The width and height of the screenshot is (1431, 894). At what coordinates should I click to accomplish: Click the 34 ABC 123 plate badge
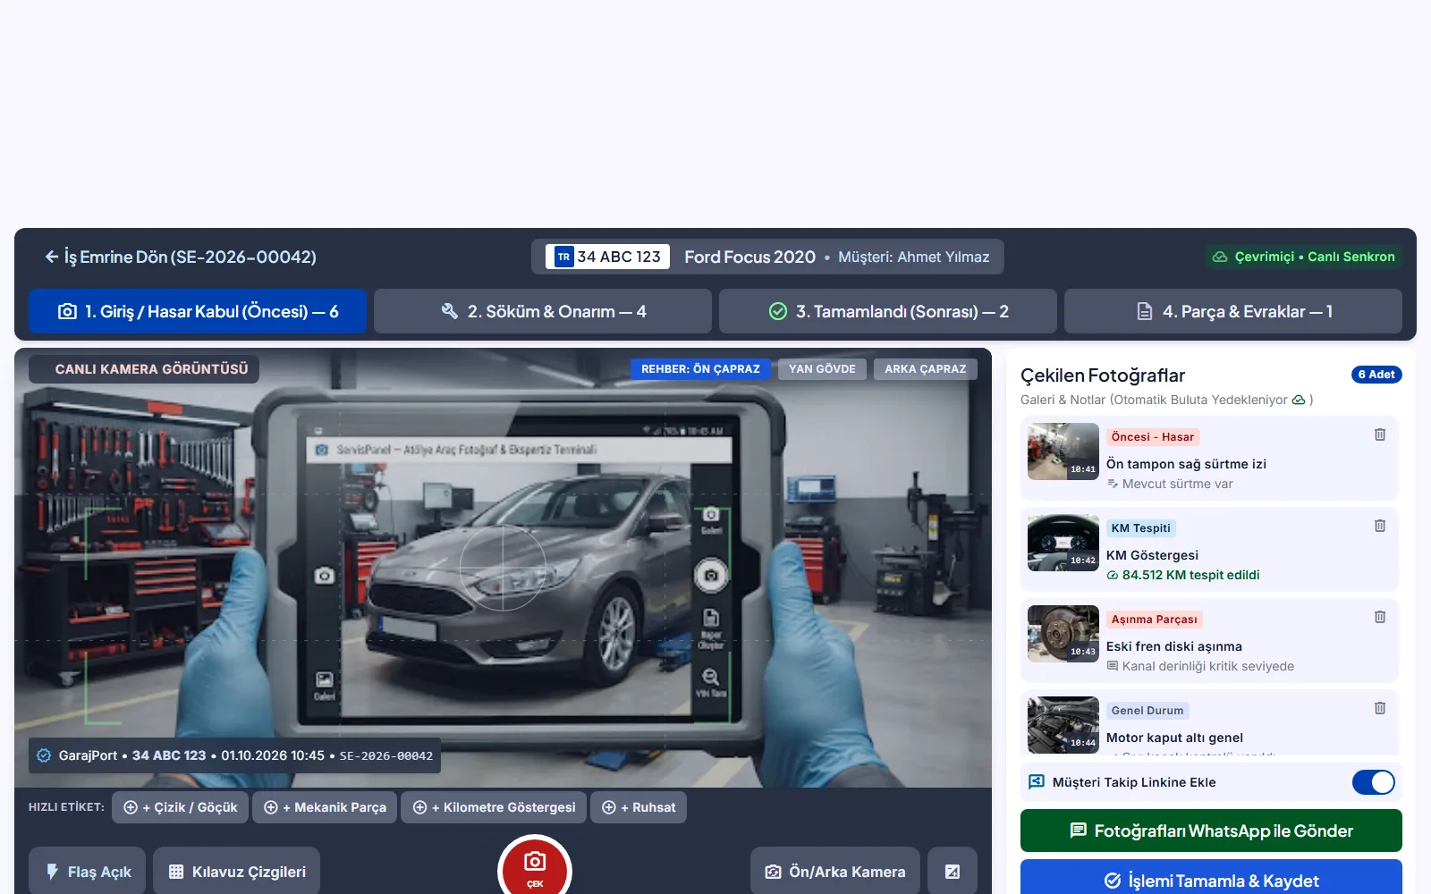(x=608, y=257)
